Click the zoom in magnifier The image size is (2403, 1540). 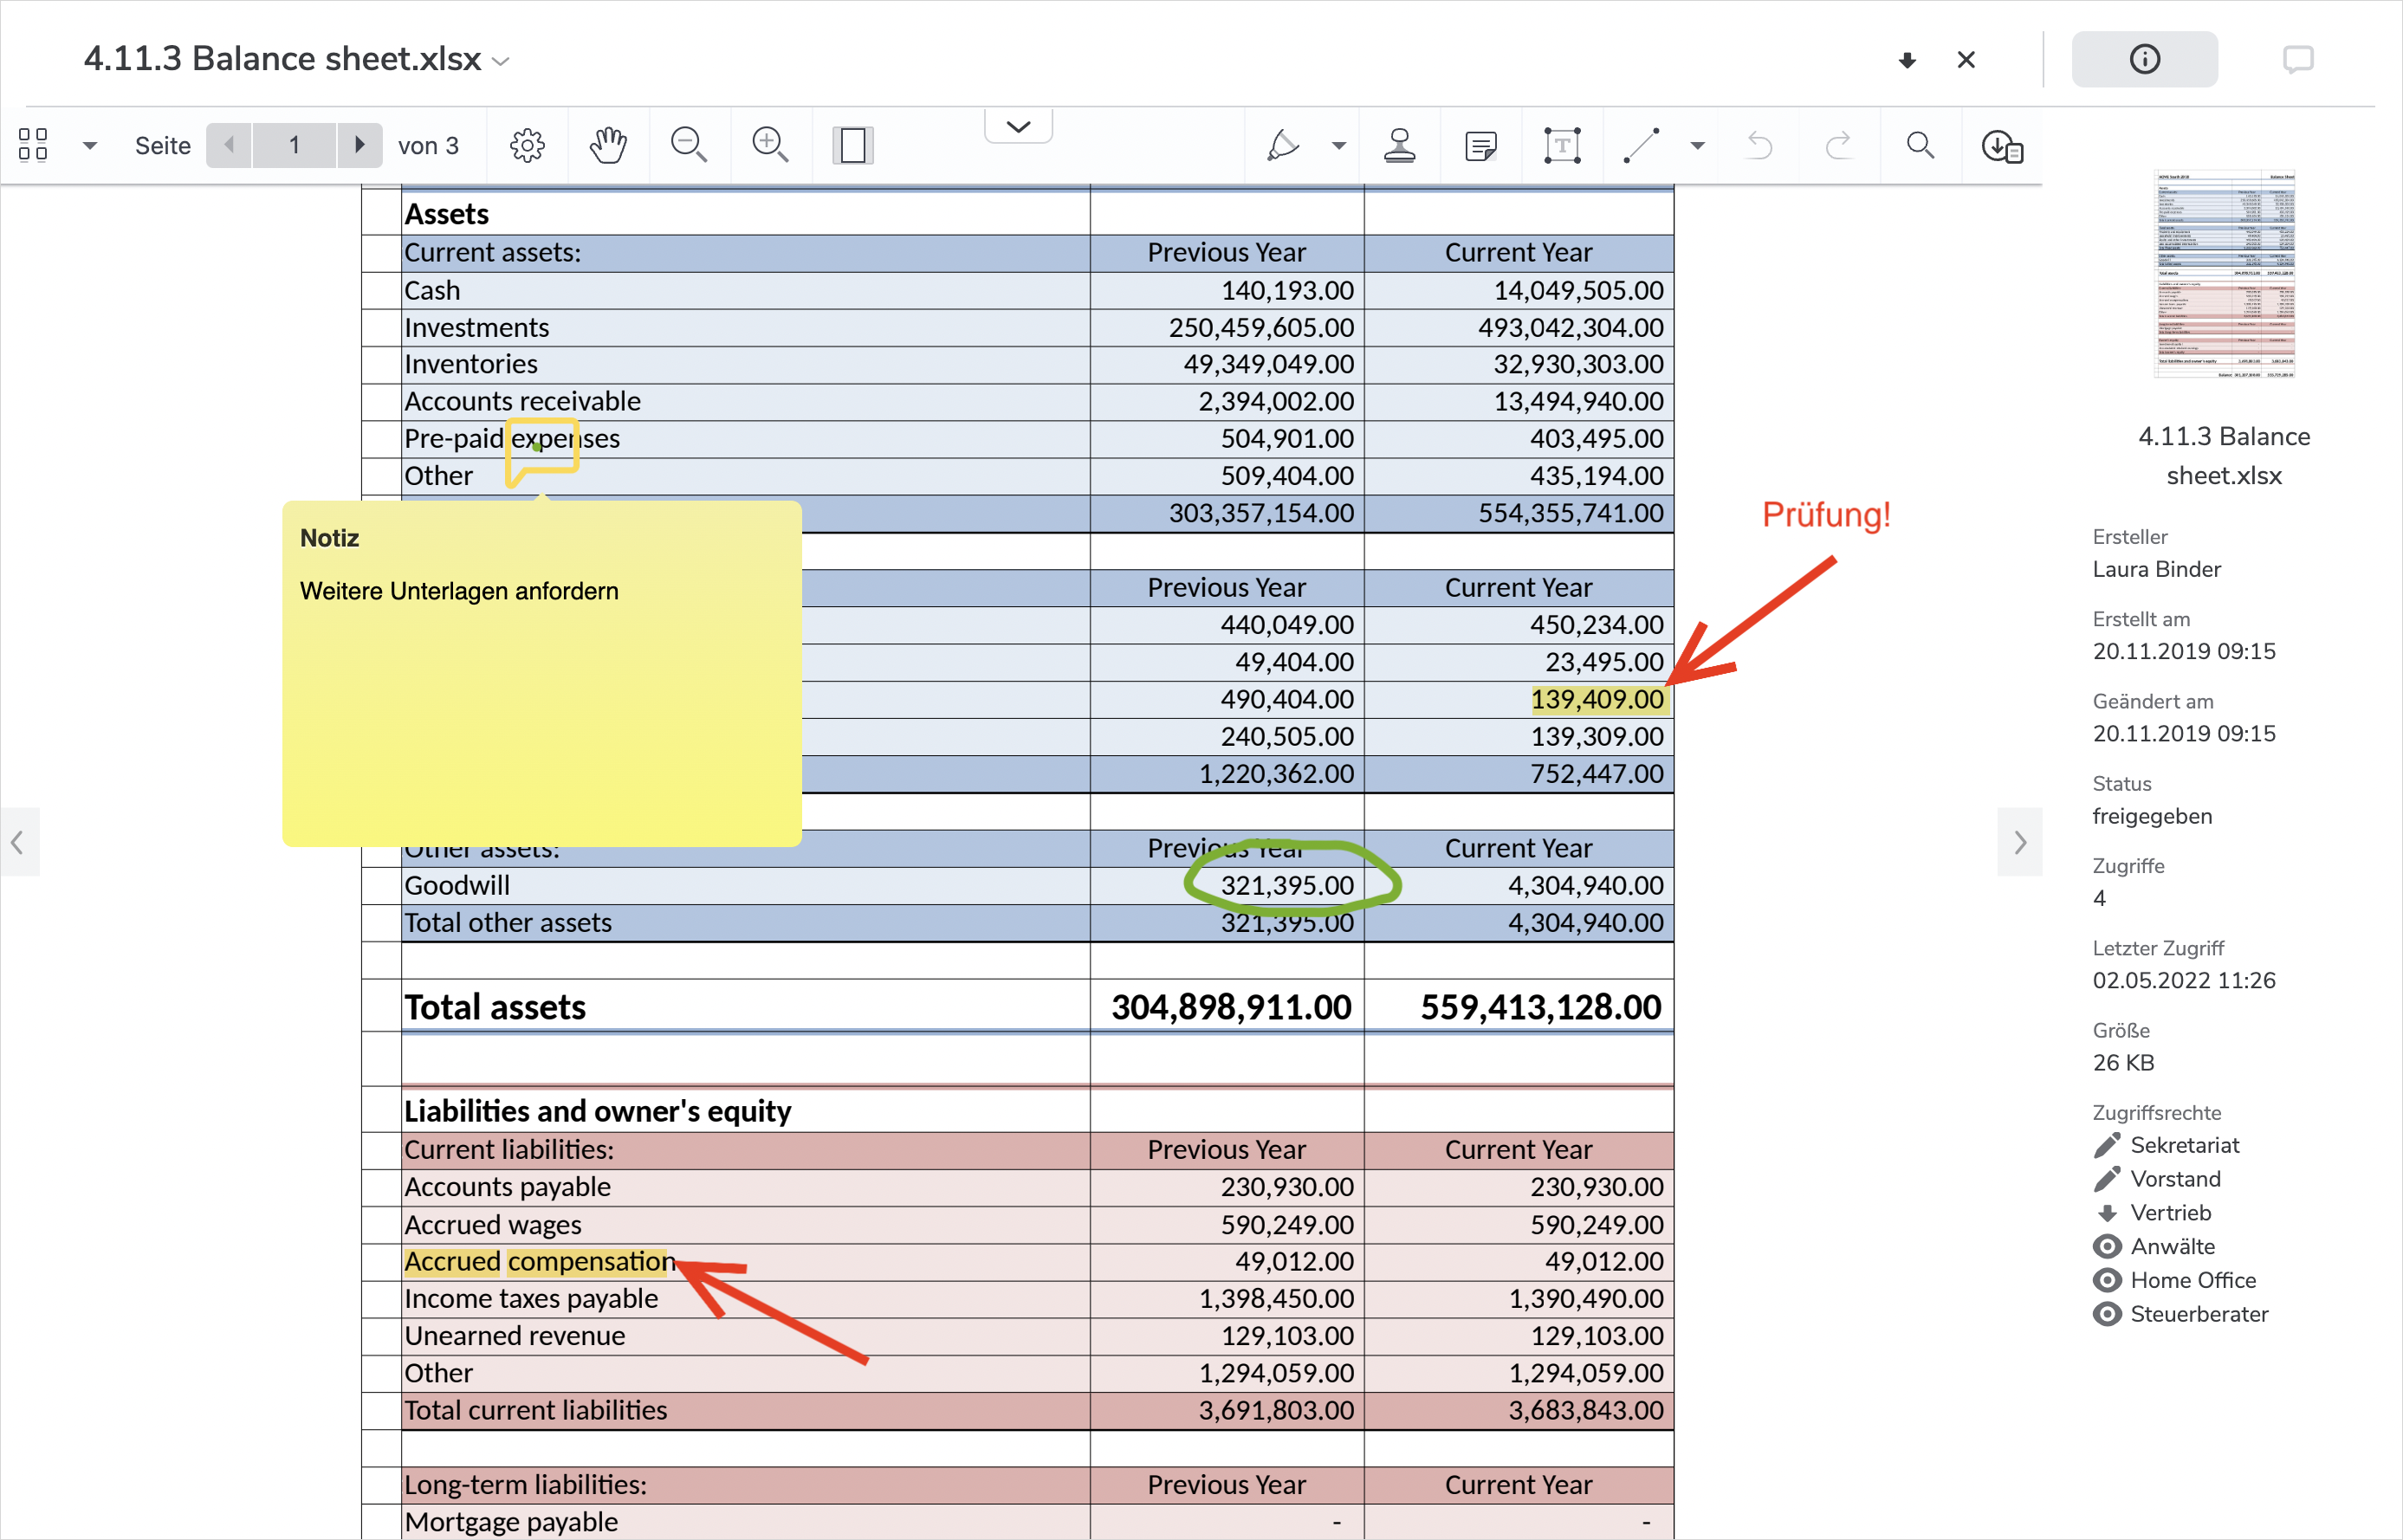770,146
